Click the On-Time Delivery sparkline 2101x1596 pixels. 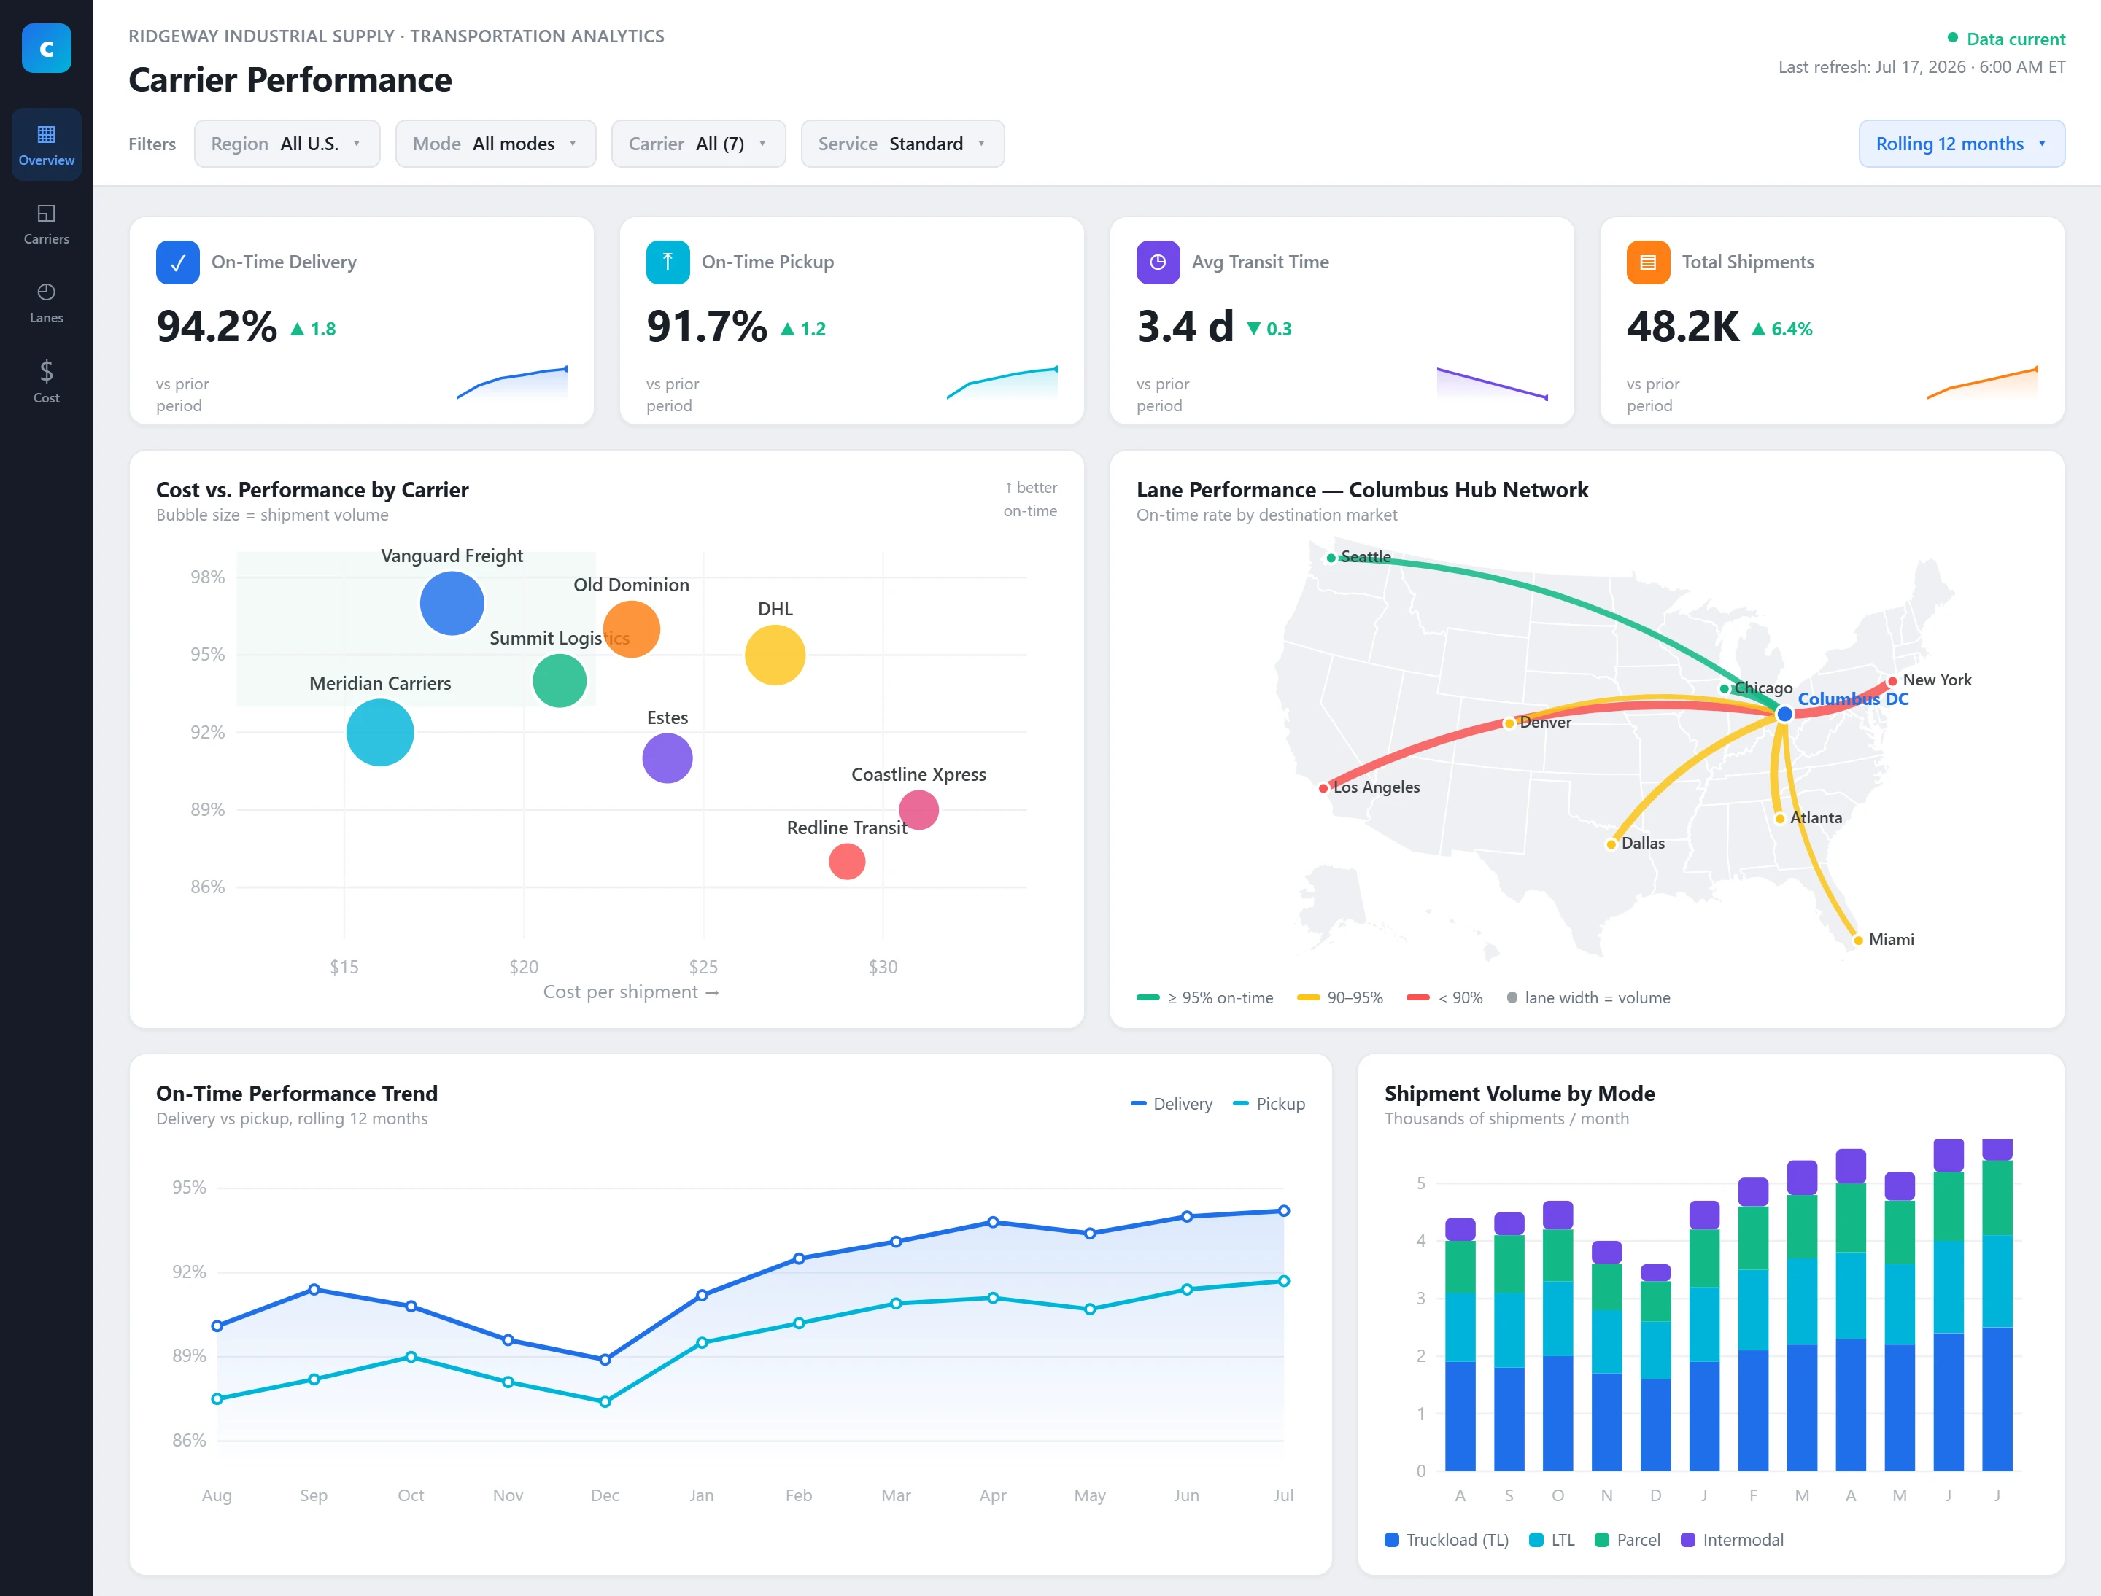(x=512, y=382)
